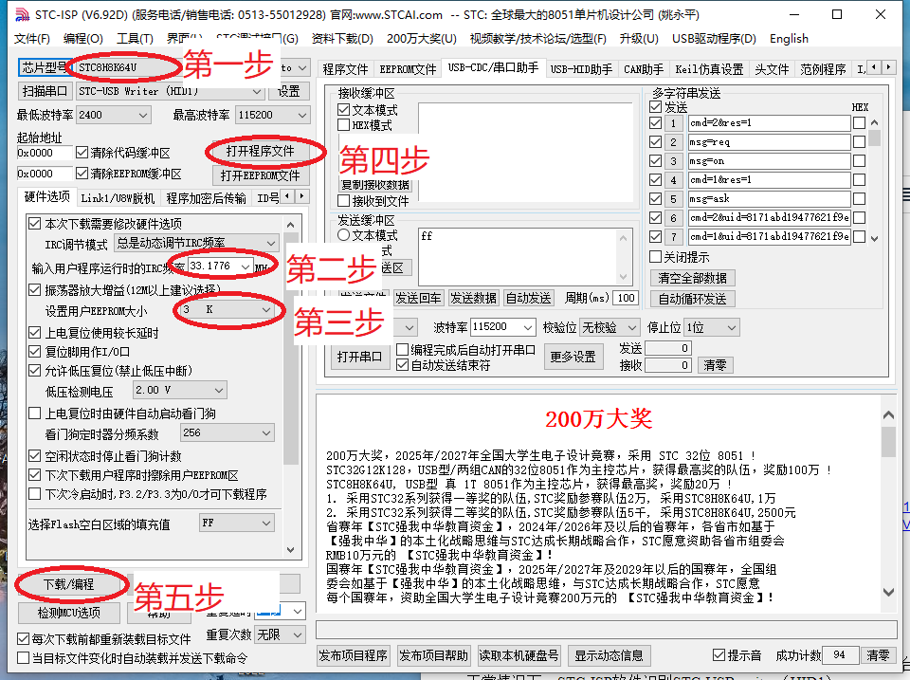Screen dimensions: 910x680
Task: Open IRC frequency 33.1776 dropdown
Action: (x=246, y=266)
